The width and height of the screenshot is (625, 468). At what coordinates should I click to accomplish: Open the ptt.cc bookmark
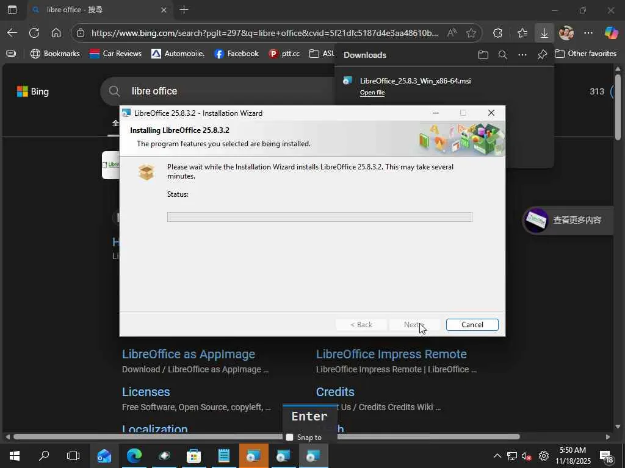click(284, 54)
